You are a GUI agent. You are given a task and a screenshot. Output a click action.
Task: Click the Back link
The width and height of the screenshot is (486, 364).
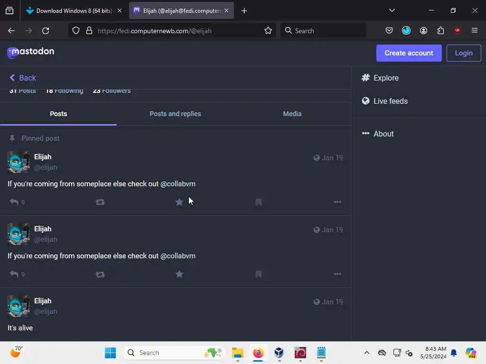[23, 78]
